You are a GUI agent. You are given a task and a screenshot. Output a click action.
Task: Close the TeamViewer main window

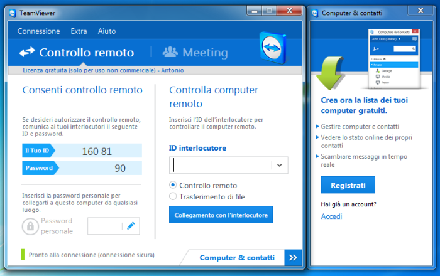pyautogui.click(x=289, y=11)
